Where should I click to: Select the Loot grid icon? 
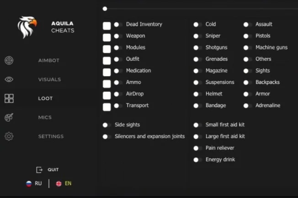pos(9,99)
